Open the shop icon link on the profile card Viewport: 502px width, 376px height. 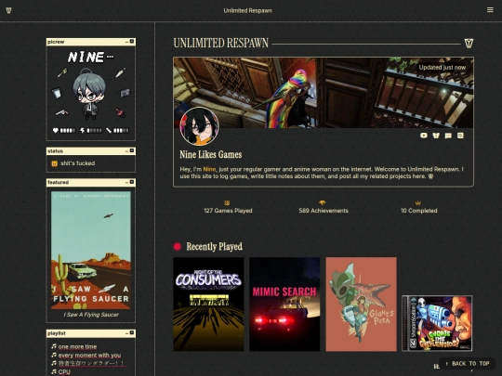pyautogui.click(x=436, y=136)
